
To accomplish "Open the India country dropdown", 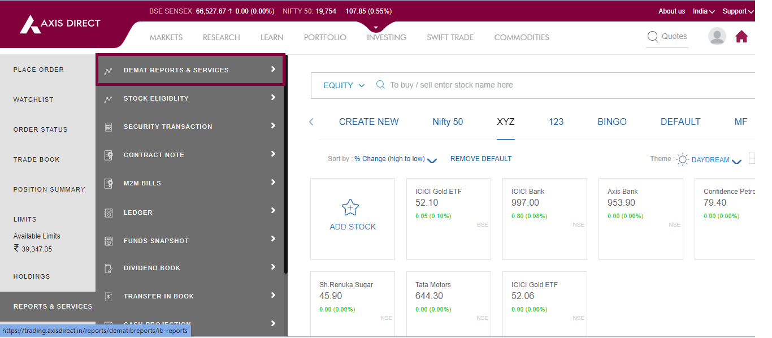I will 704,11.
